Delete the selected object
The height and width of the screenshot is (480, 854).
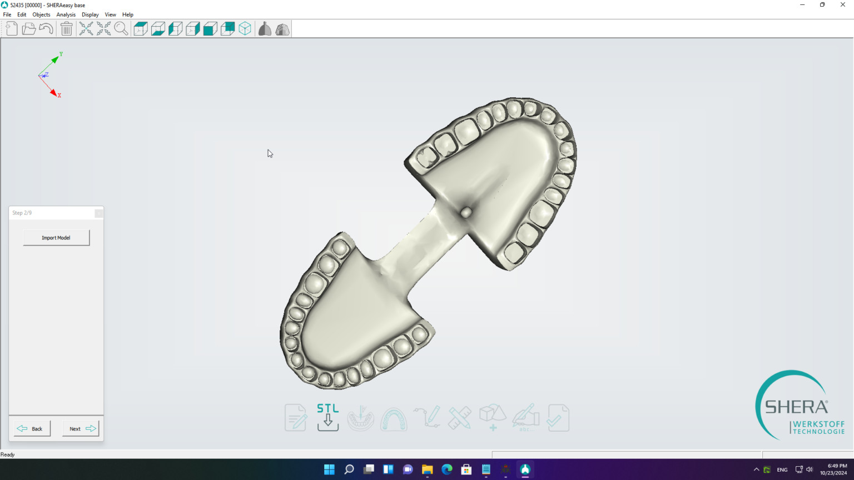[66, 28]
